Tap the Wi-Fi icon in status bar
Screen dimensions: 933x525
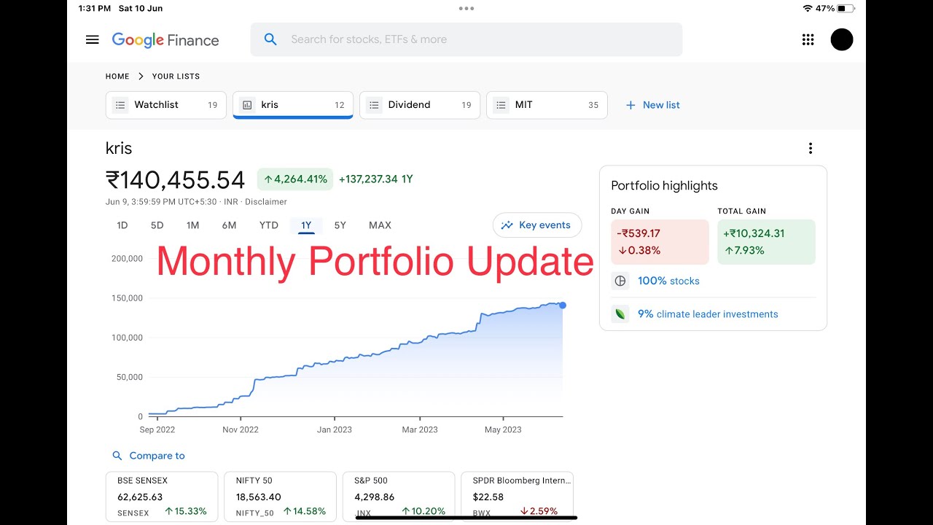[x=807, y=9]
